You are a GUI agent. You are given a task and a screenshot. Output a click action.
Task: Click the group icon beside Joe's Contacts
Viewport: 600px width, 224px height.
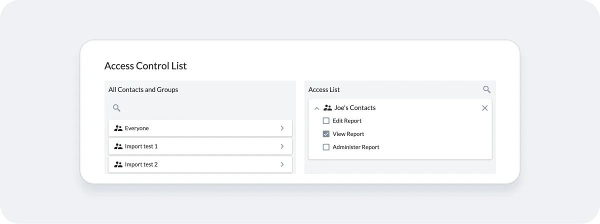(328, 108)
